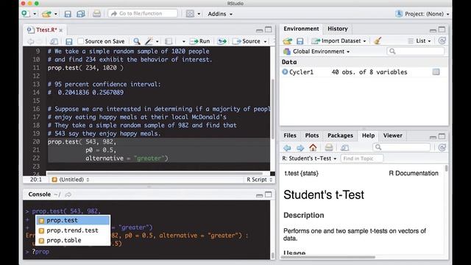Open the Project: (None) menu
Viewport: 471px width, 265px height.
click(x=422, y=14)
